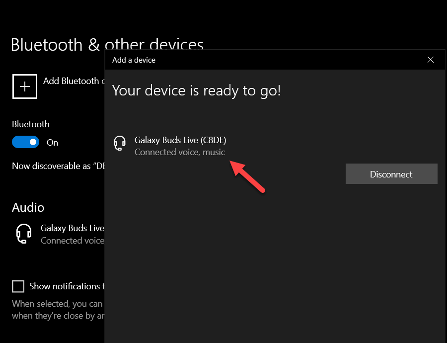
Task: Click the Disconnect button
Action: [x=391, y=173]
